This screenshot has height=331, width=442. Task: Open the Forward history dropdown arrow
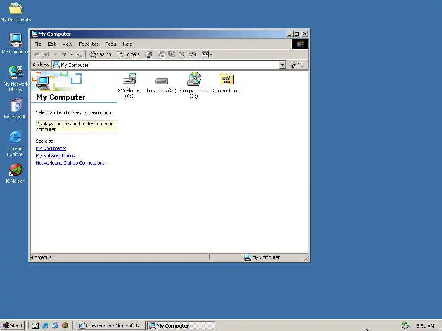71,54
